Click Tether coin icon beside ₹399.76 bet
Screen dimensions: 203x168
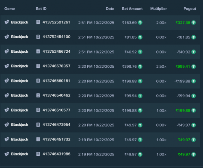click(x=140, y=67)
